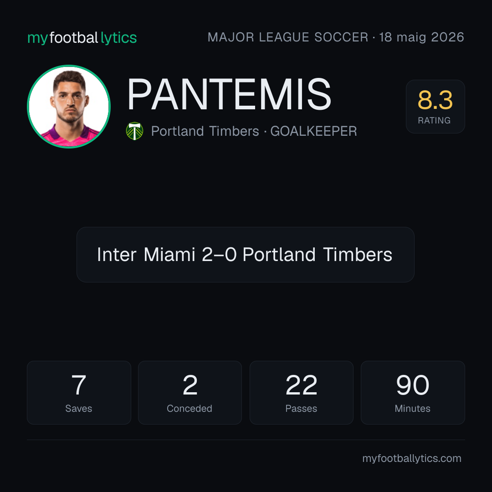Click the Saves stat card showing 7
This screenshot has height=492, width=492.
coord(79,393)
